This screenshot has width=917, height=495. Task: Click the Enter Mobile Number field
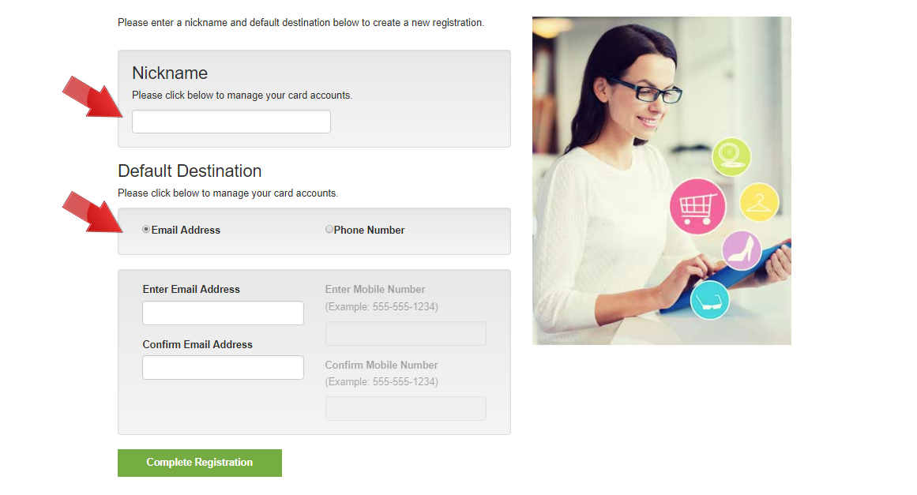pos(406,334)
